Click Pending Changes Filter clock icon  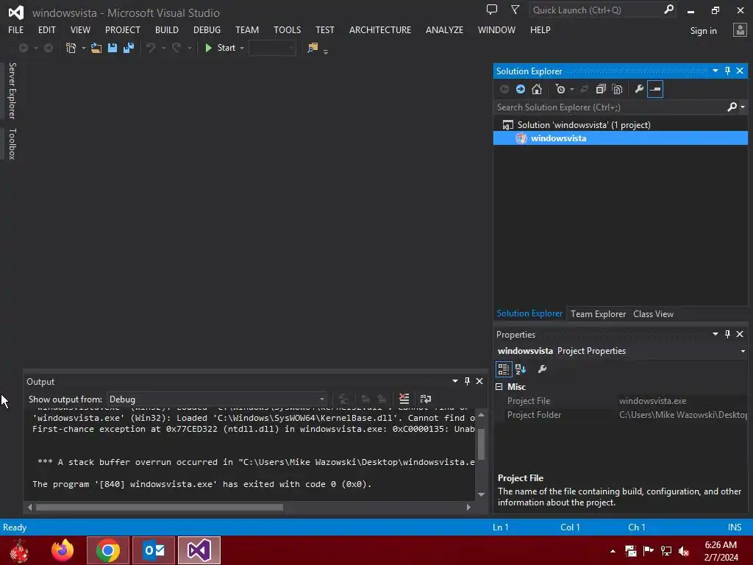click(x=560, y=89)
